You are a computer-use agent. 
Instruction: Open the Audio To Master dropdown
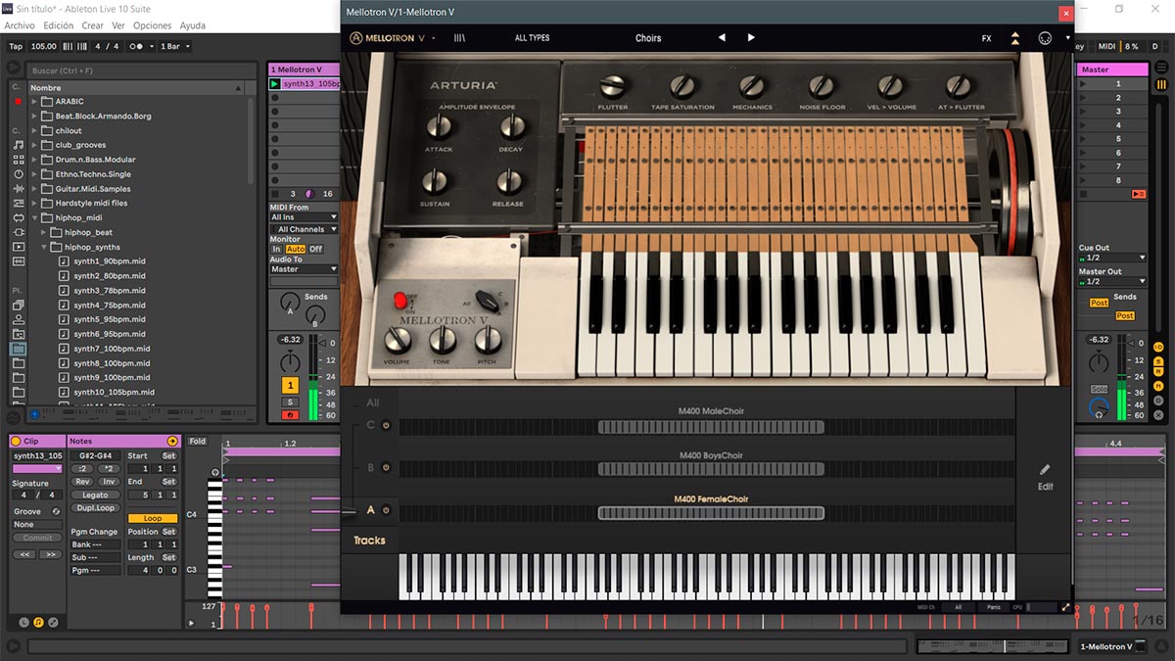click(x=304, y=269)
